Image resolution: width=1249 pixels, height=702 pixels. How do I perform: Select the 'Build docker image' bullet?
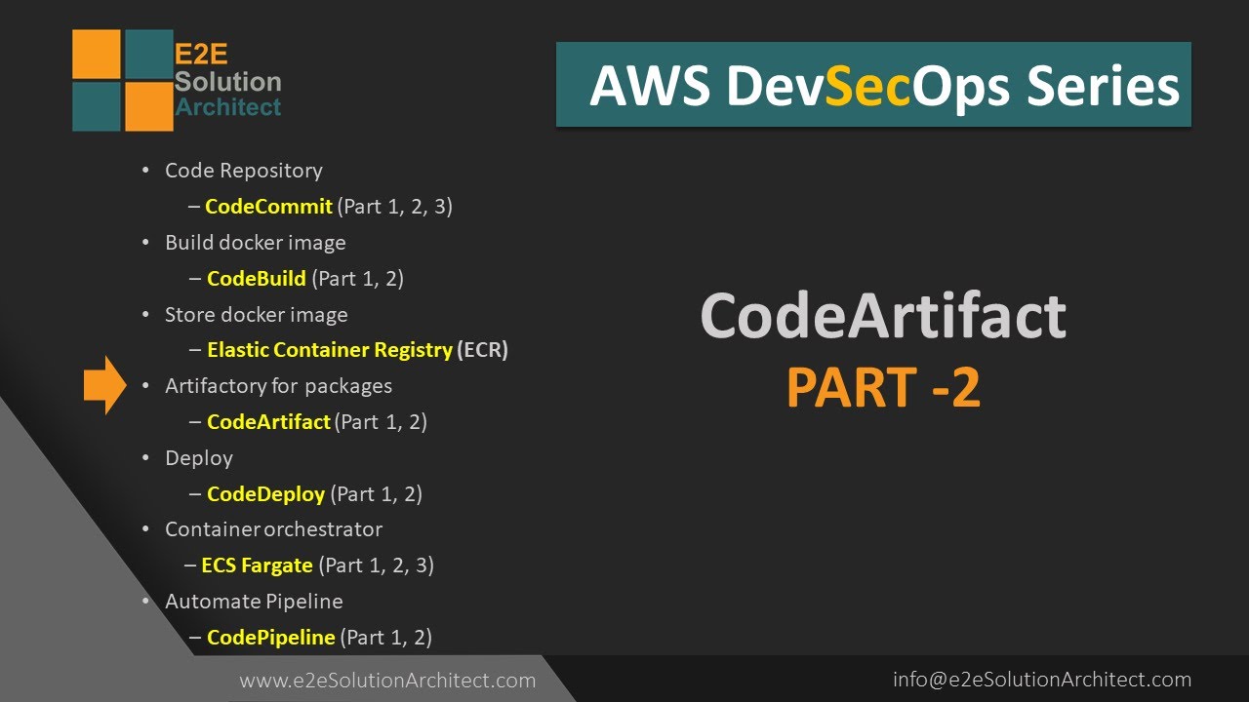256,242
